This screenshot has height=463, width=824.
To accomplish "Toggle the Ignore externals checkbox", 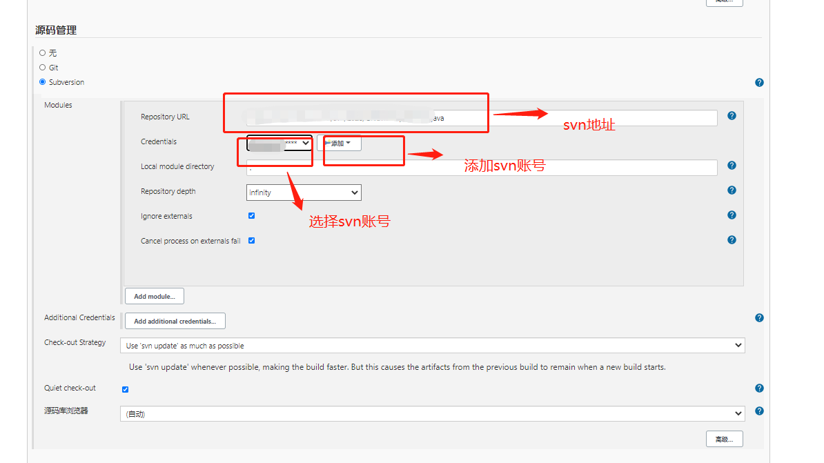I will coord(252,215).
